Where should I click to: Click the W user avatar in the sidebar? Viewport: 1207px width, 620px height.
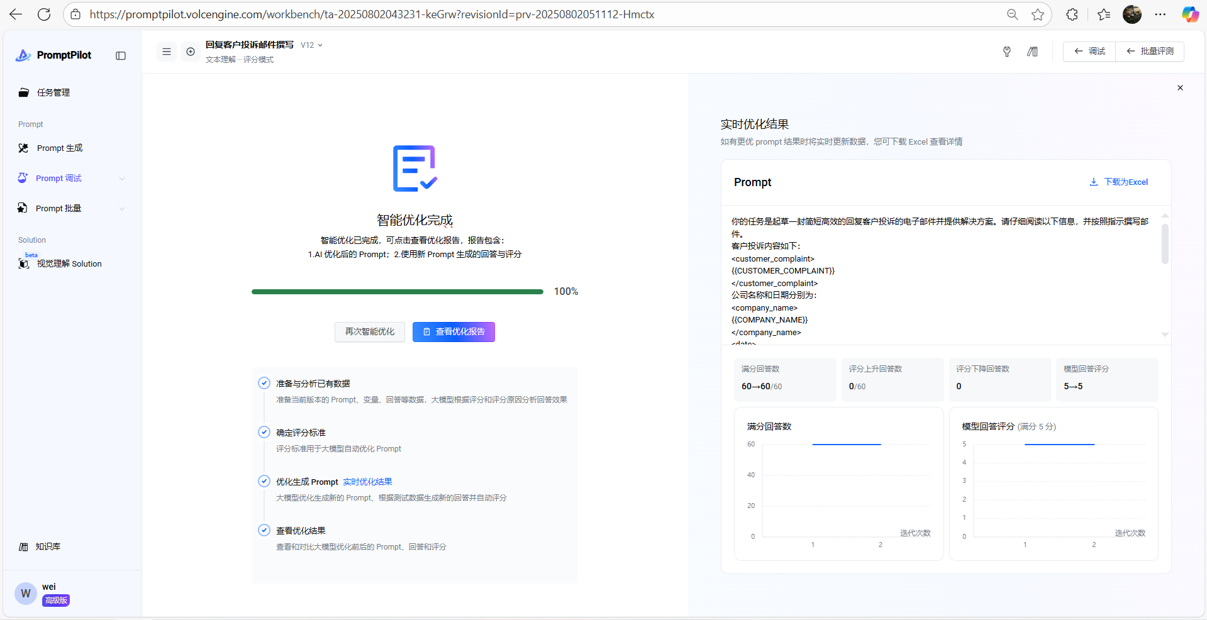[26, 593]
